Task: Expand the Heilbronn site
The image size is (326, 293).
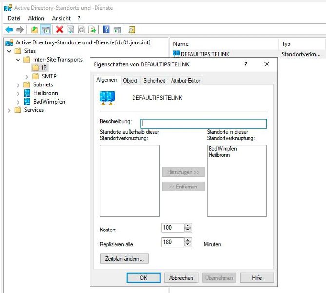Action: coord(18,94)
